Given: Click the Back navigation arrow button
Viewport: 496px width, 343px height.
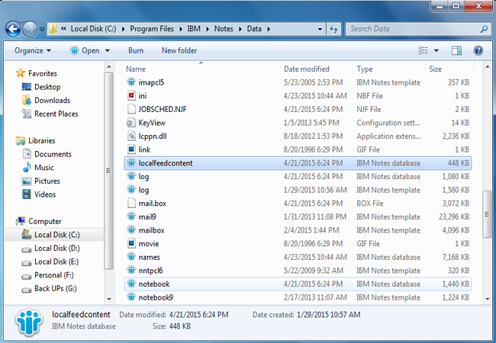Looking at the screenshot, I should (13, 29).
